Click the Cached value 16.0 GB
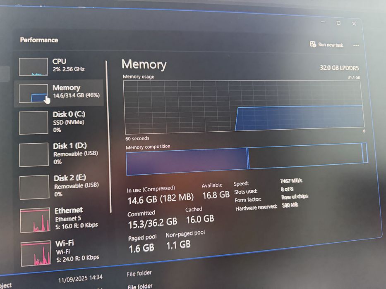This screenshot has width=386, height=289. point(200,219)
